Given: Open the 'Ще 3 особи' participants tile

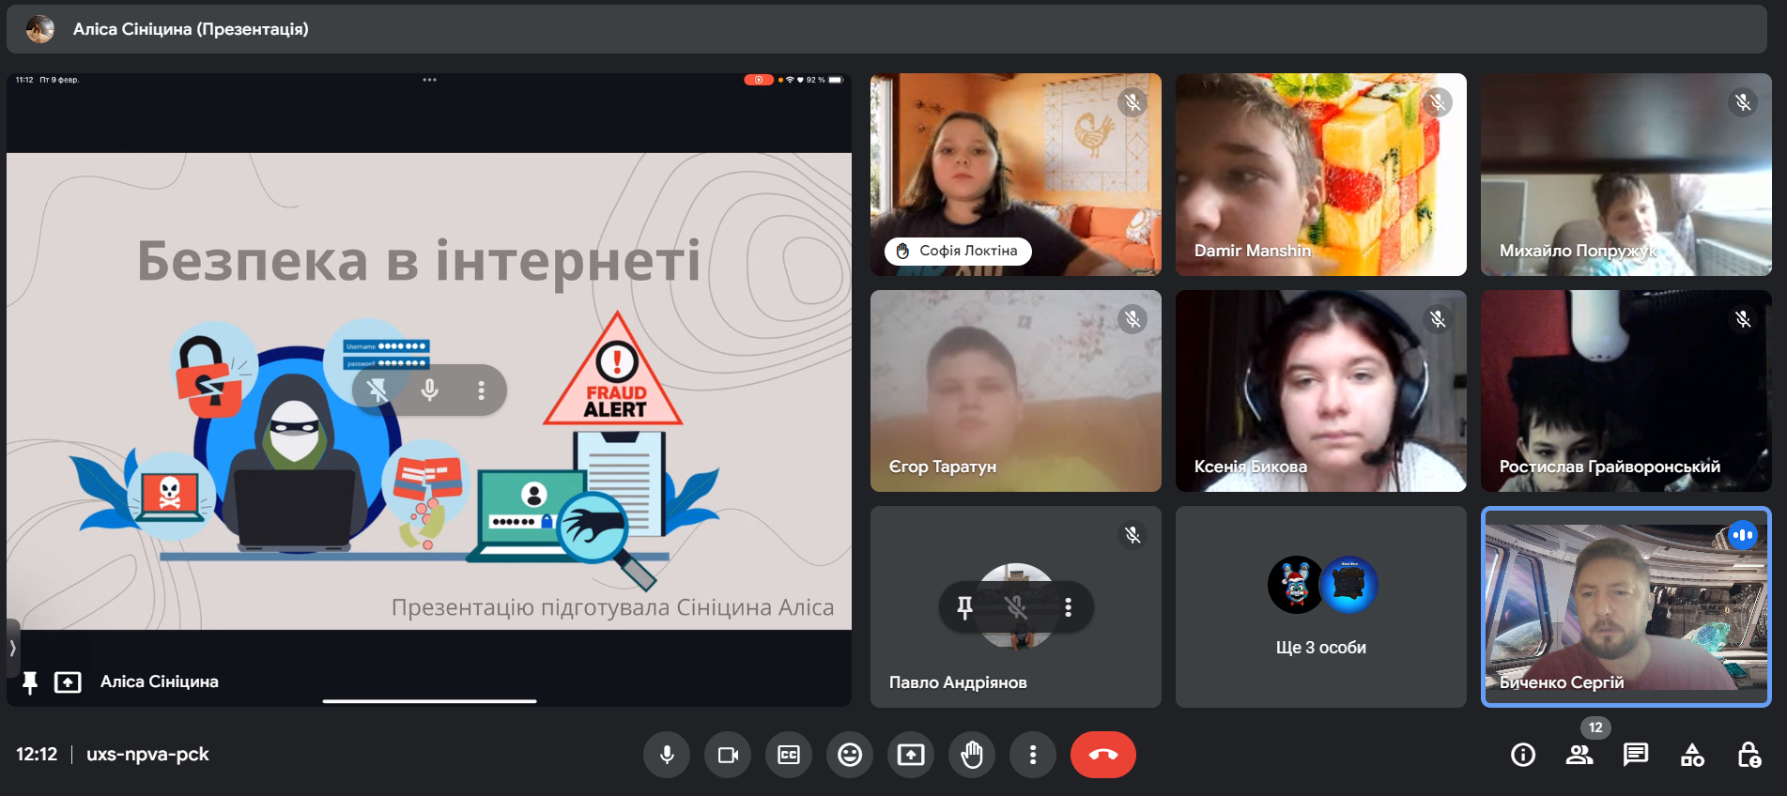Looking at the screenshot, I should coord(1320,607).
